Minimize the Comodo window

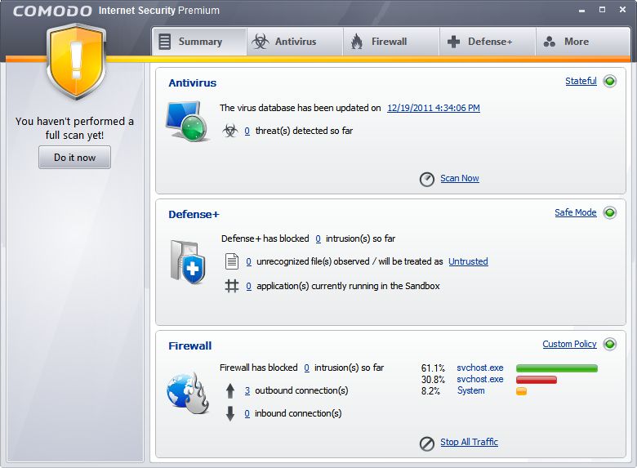581,10
